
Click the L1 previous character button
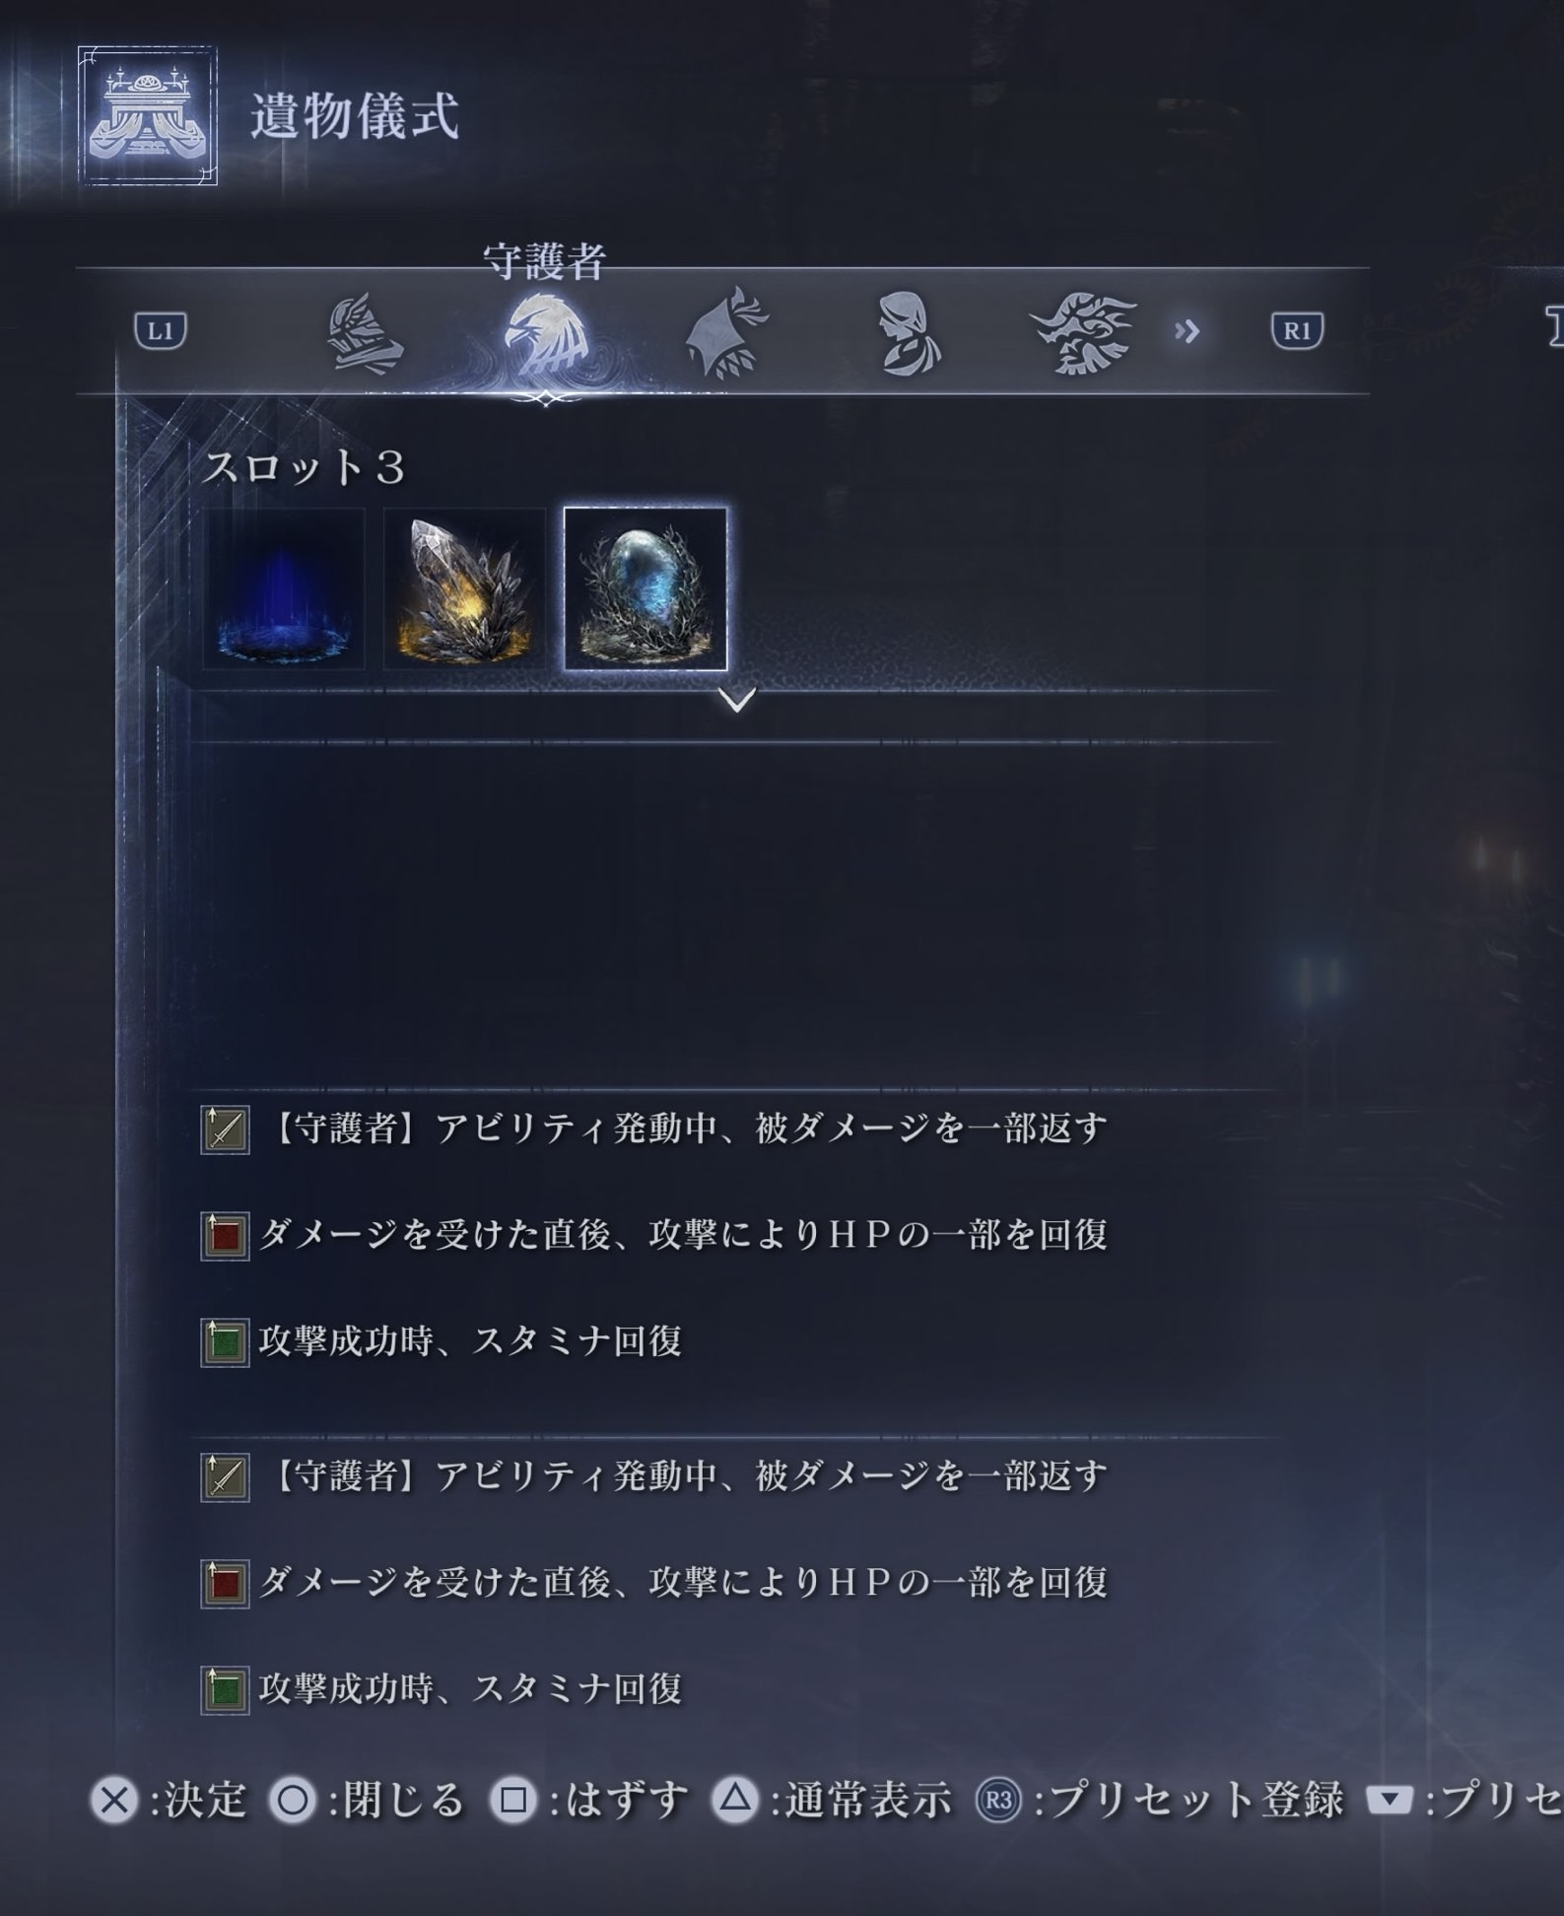(x=161, y=330)
